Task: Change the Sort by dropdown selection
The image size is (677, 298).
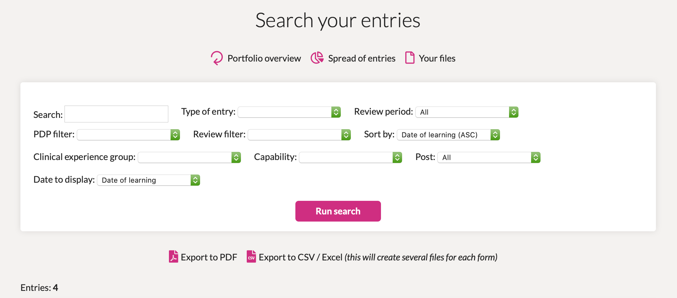Action: [448, 135]
